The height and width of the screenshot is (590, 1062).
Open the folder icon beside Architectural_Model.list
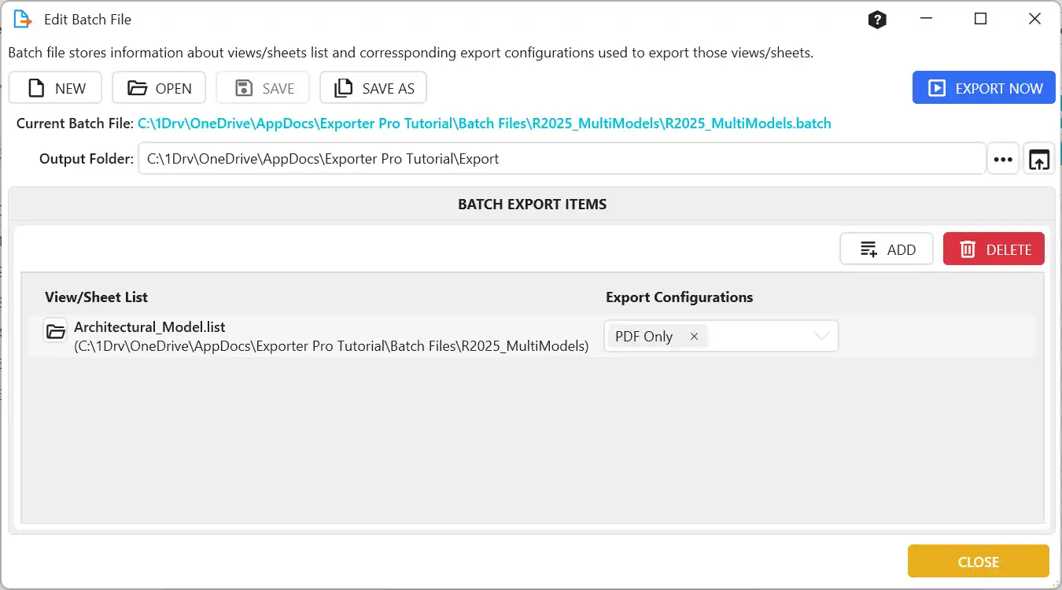(x=55, y=330)
